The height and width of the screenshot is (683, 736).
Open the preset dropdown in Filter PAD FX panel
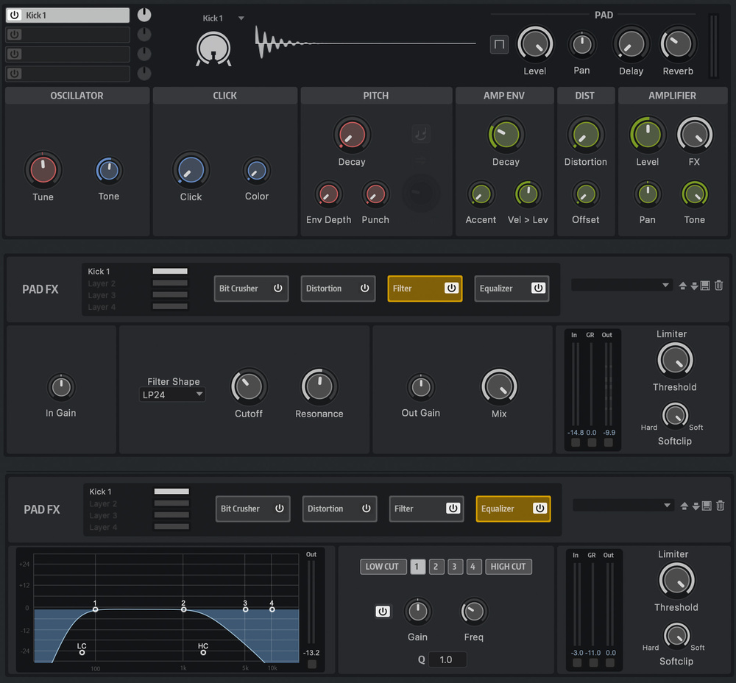point(621,285)
